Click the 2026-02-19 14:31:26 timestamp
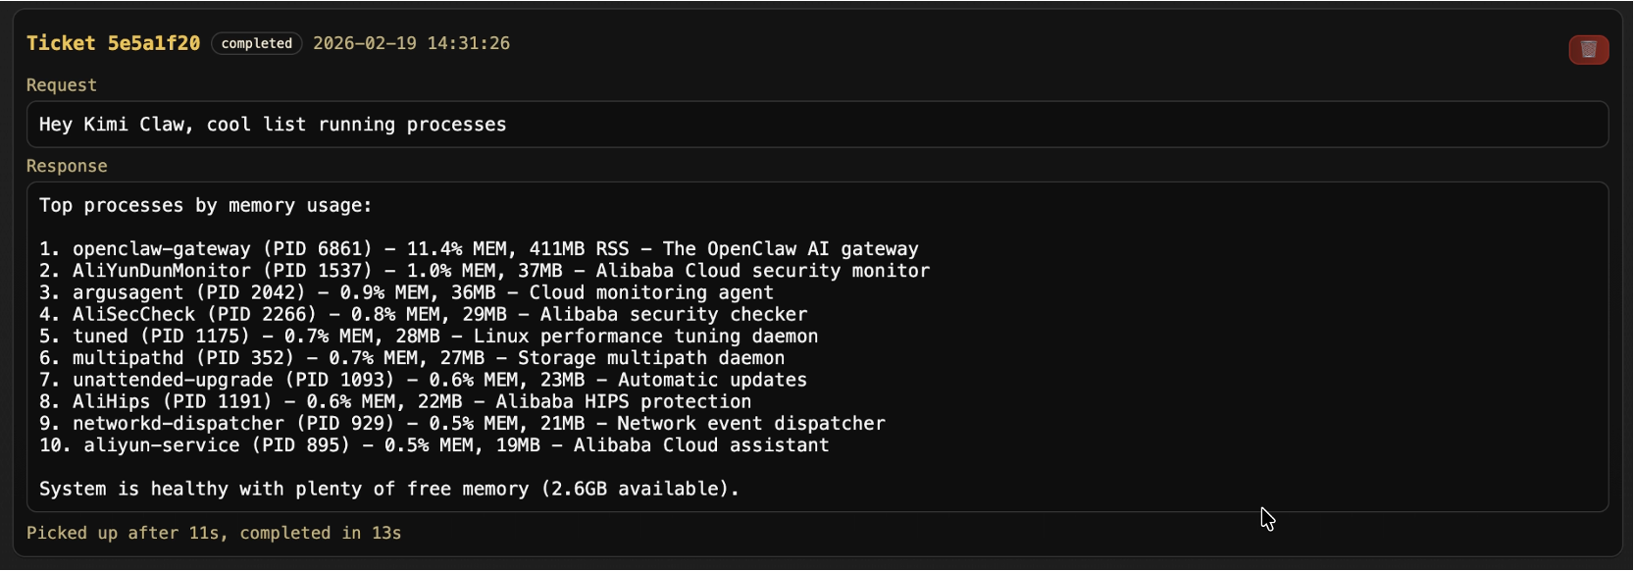This screenshot has width=1634, height=571. (411, 43)
